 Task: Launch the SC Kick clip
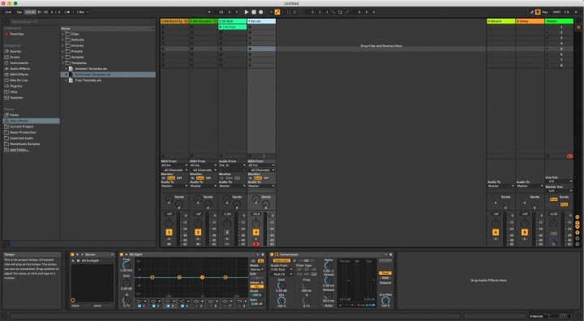click(221, 28)
